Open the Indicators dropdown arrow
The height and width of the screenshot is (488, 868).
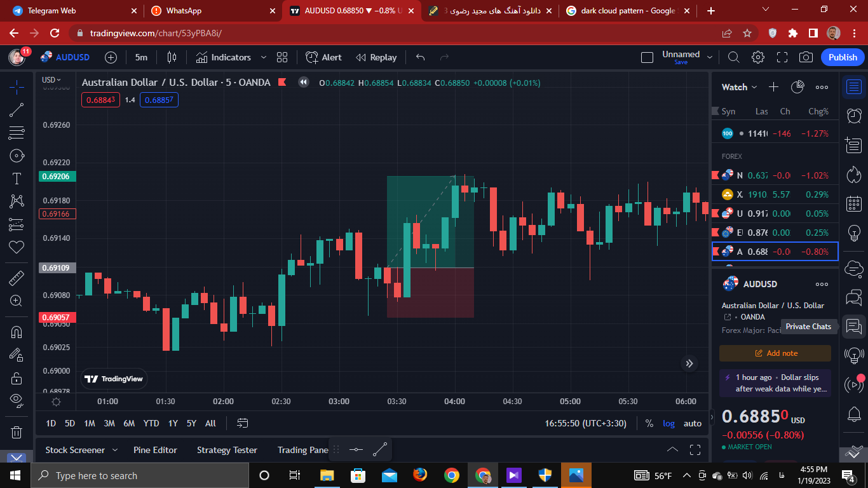click(264, 57)
